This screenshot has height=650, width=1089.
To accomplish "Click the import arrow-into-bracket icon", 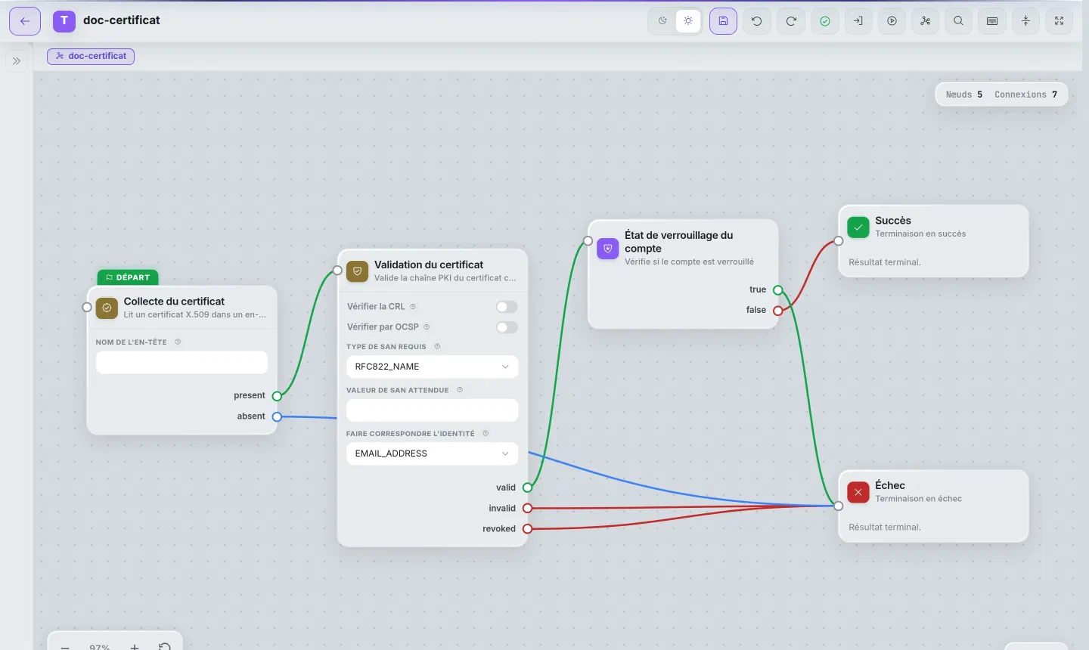I will (x=858, y=20).
